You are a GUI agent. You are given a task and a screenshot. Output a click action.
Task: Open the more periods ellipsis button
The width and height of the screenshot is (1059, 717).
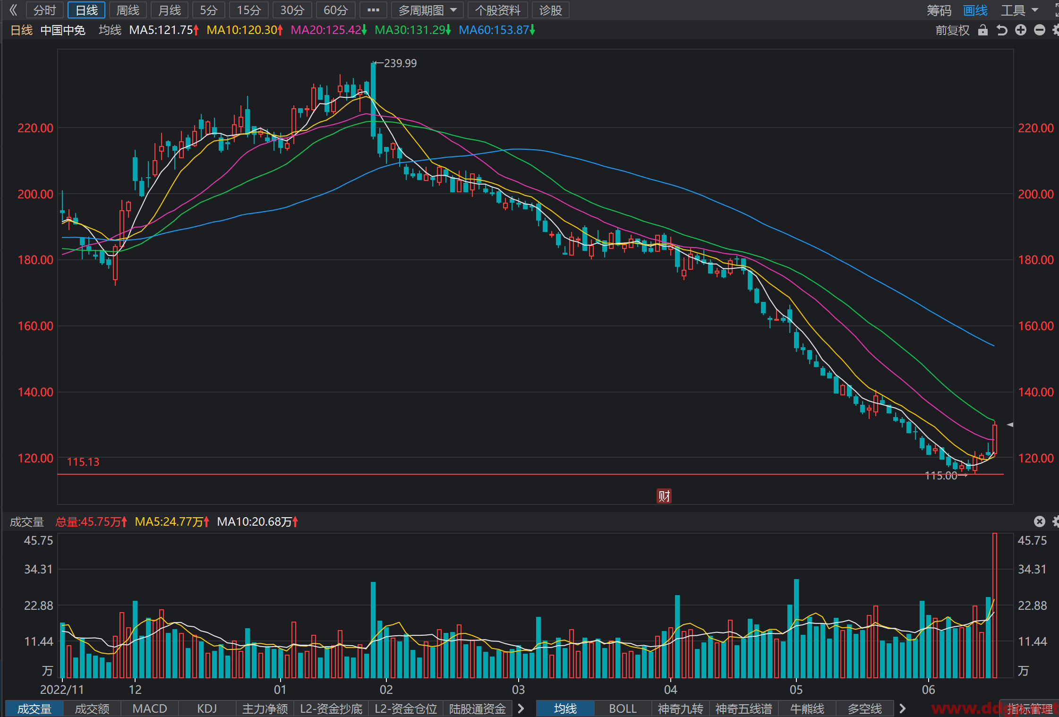pos(373,10)
